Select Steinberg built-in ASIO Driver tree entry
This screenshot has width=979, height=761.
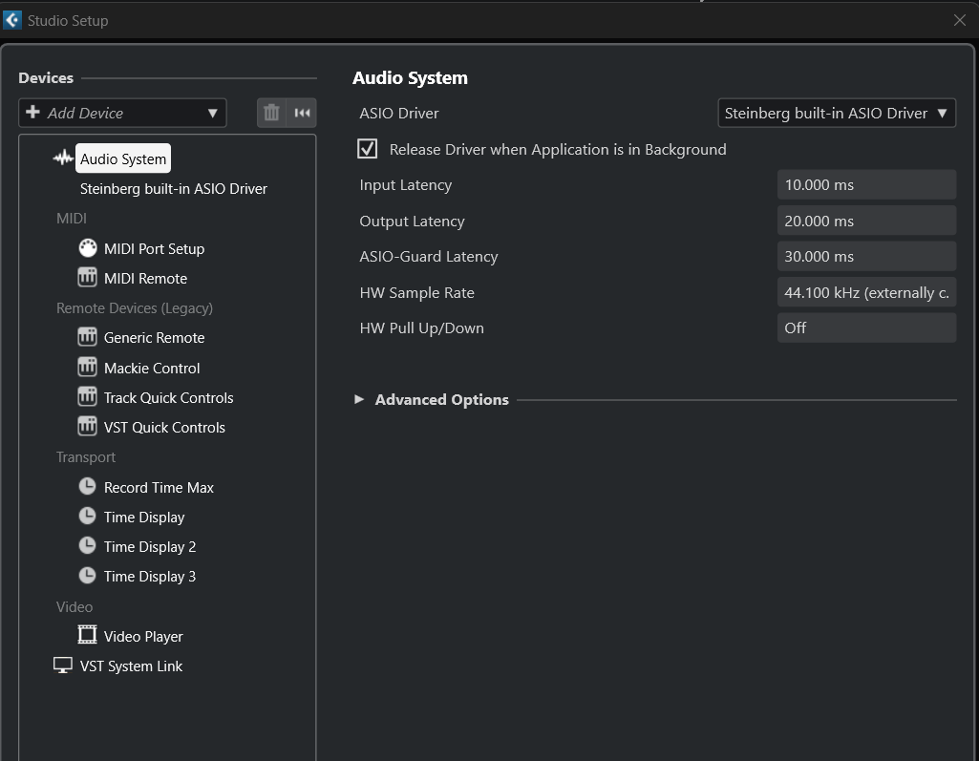tap(174, 188)
